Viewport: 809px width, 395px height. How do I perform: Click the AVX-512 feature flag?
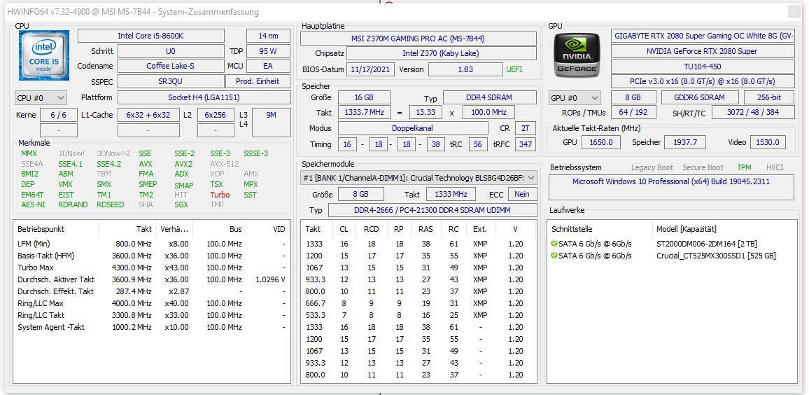tap(224, 164)
